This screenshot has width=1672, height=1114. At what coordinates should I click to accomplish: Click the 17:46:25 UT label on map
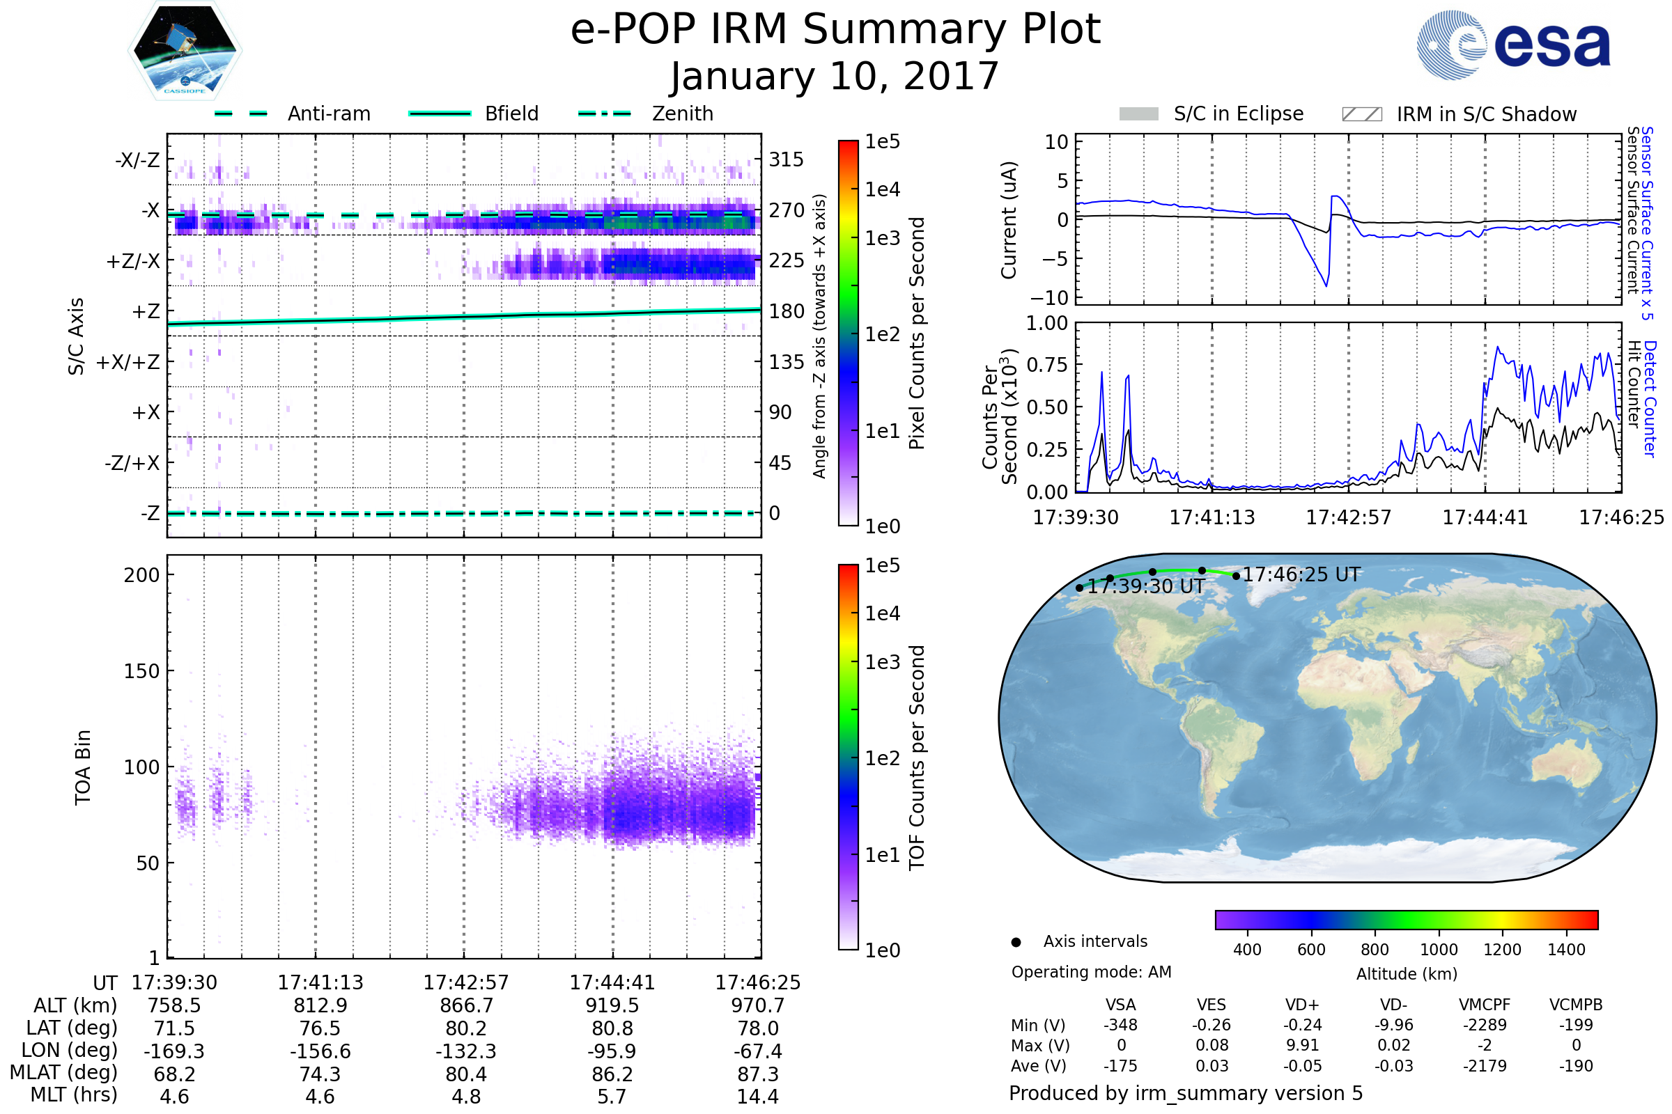coord(1301,574)
